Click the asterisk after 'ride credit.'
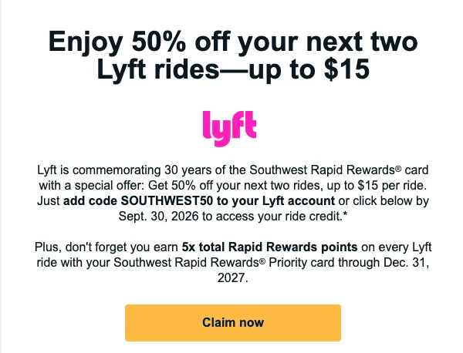Viewport: 463px width, 353px height. point(345,214)
